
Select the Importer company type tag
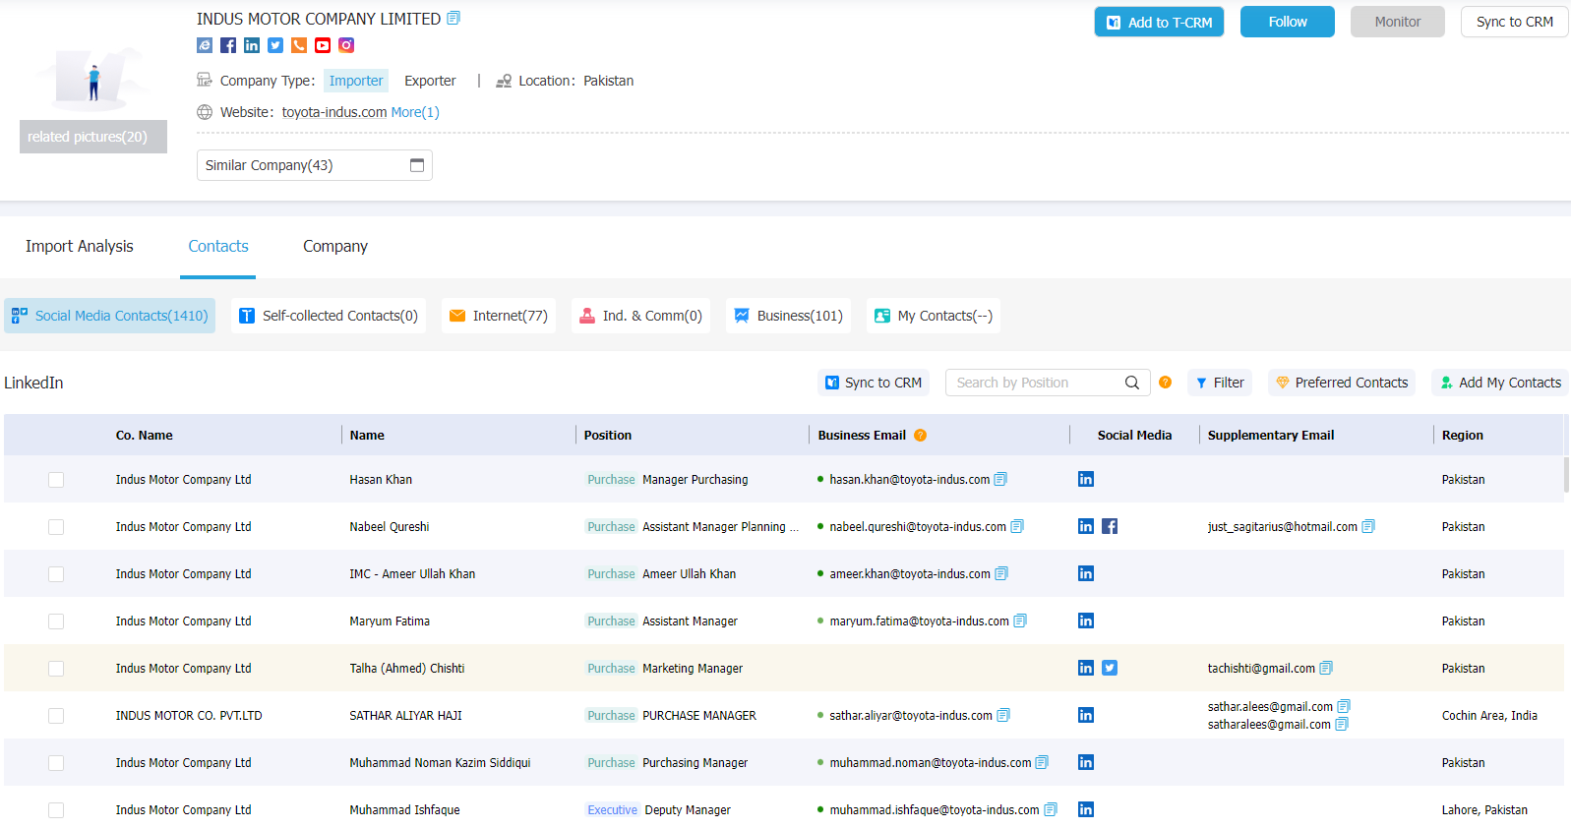point(356,81)
